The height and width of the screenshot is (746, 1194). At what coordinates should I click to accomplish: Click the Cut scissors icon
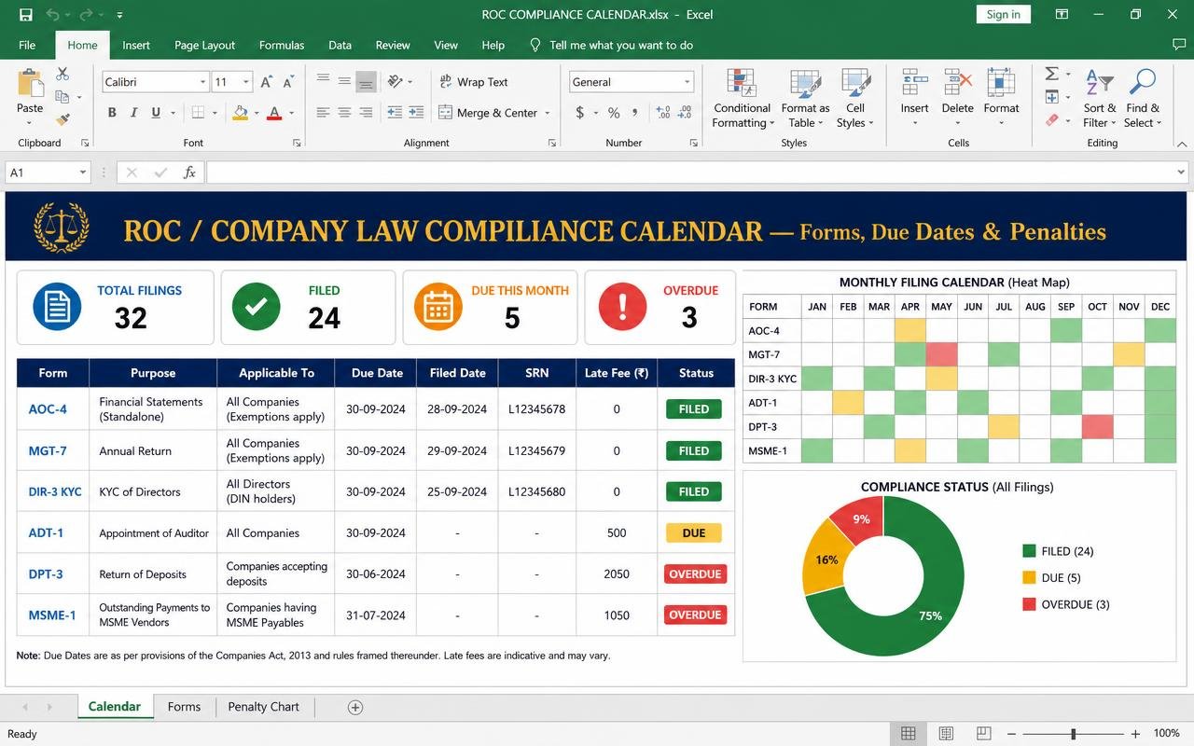pyautogui.click(x=62, y=74)
